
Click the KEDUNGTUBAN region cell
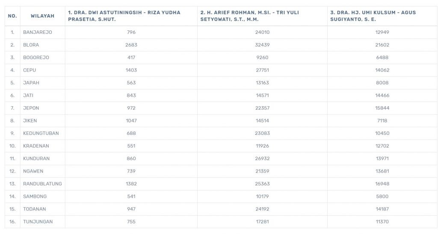pyautogui.click(x=41, y=133)
